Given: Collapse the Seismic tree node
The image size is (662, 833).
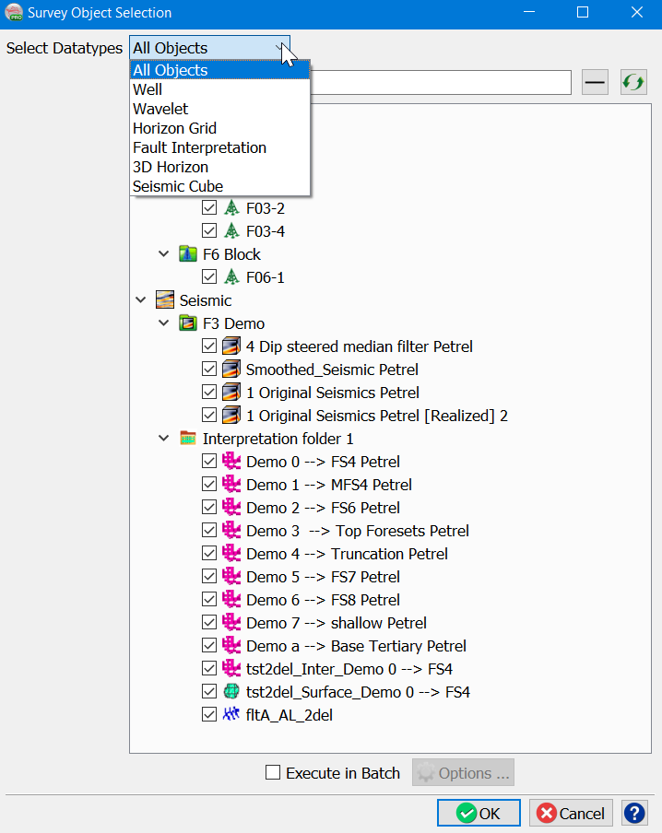Looking at the screenshot, I should point(141,300).
